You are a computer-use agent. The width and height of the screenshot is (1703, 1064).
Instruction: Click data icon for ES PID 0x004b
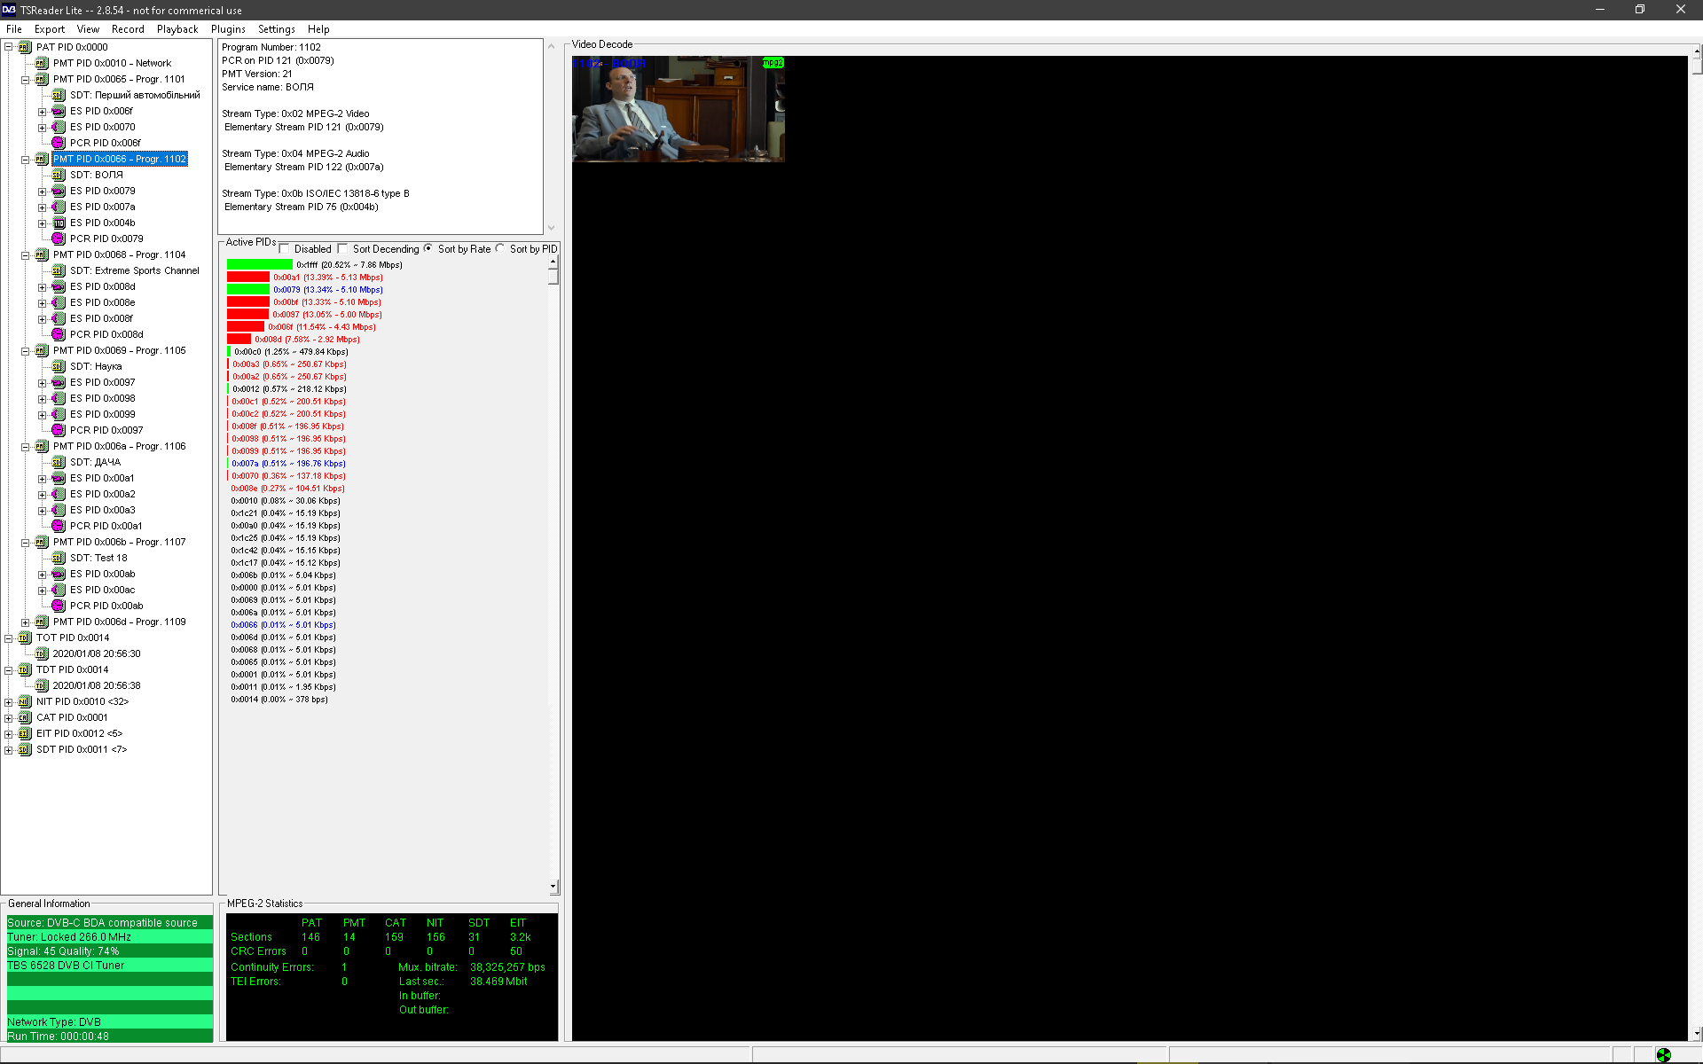[59, 223]
